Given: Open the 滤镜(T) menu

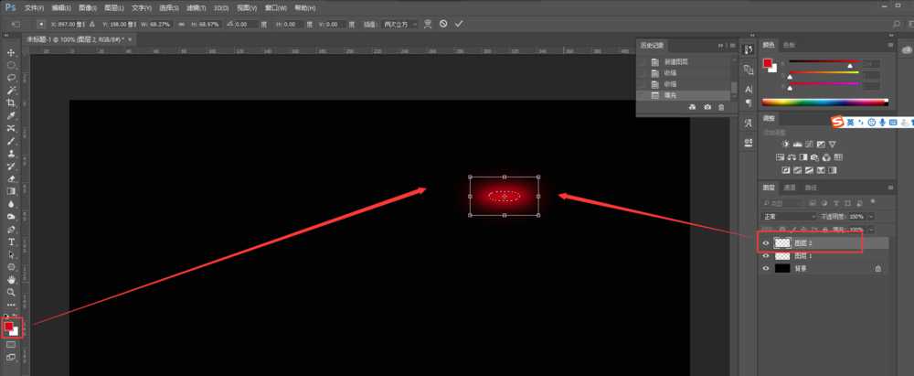Looking at the screenshot, I should tap(195, 6).
